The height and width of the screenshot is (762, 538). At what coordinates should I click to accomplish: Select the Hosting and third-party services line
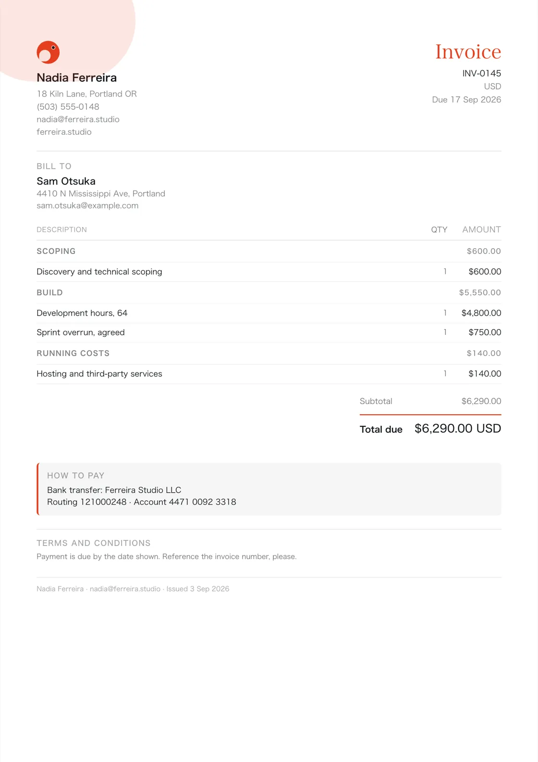pyautogui.click(x=99, y=374)
